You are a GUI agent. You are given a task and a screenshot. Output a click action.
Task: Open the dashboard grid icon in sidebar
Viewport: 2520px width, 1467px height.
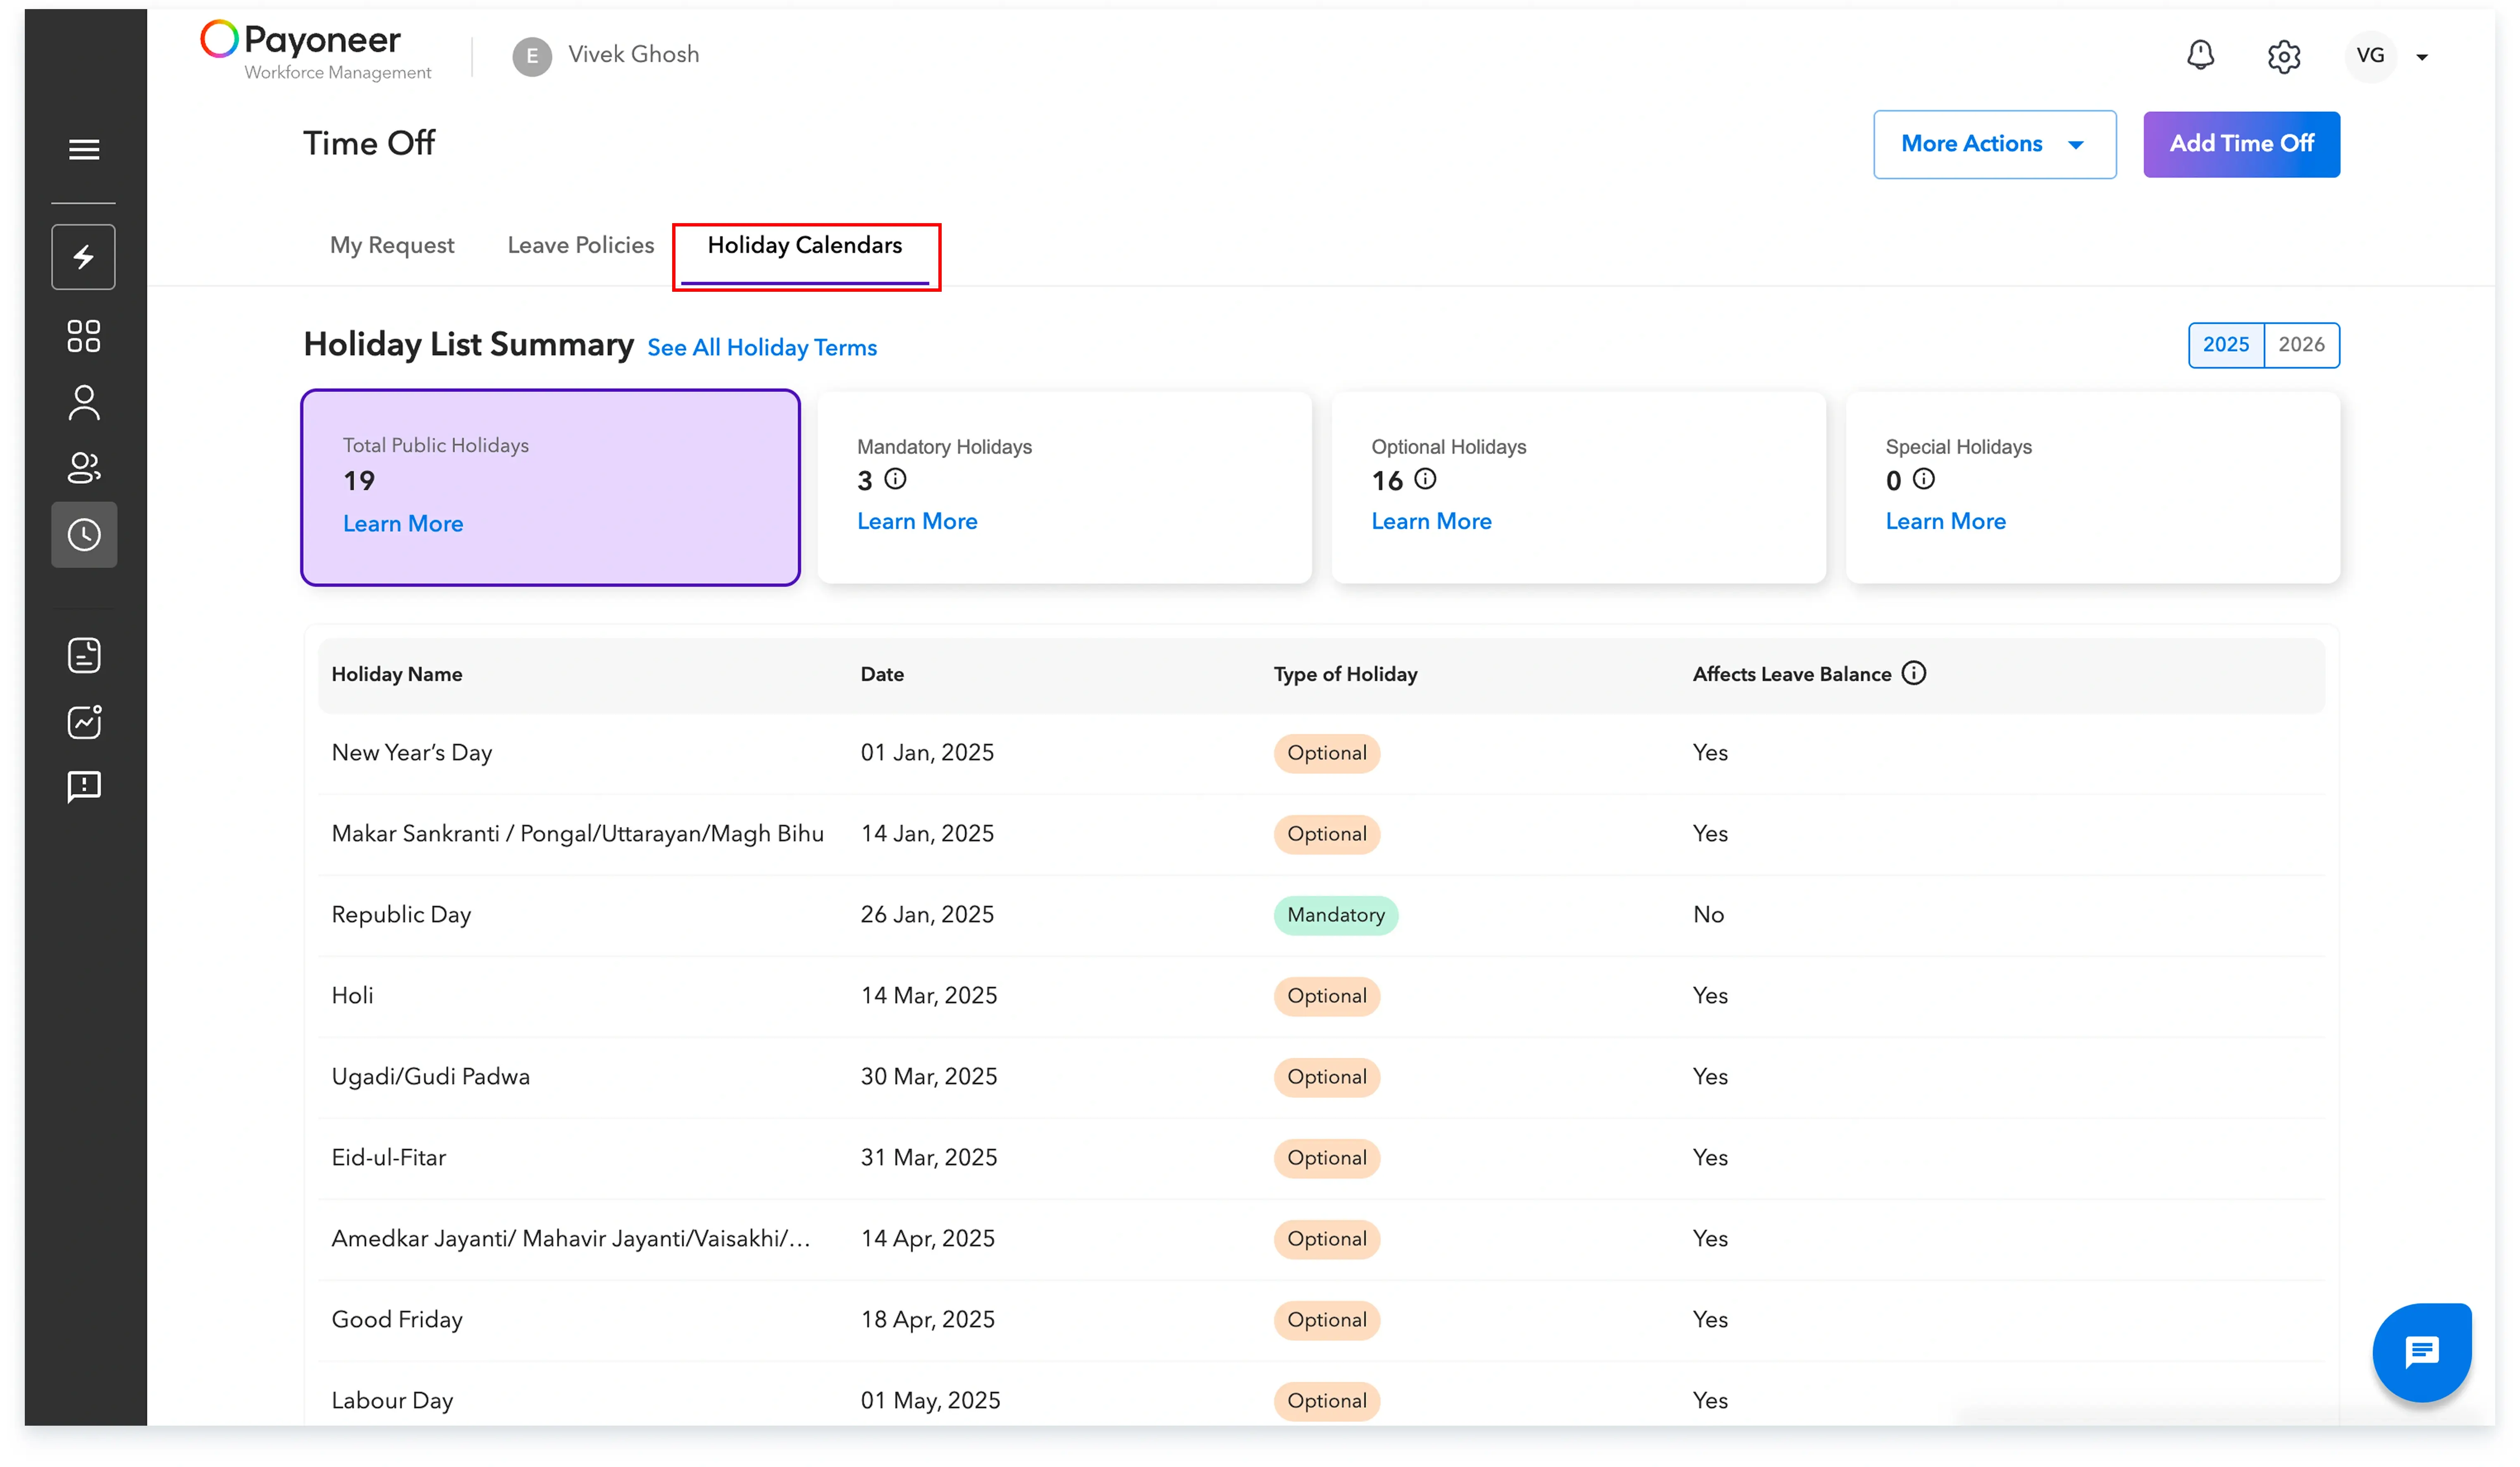coord(84,336)
